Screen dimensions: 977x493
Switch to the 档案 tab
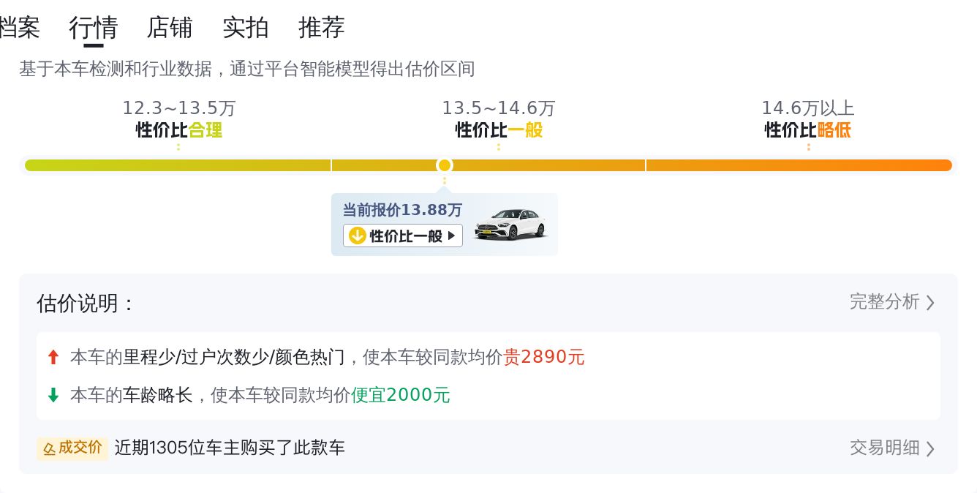click(20, 28)
